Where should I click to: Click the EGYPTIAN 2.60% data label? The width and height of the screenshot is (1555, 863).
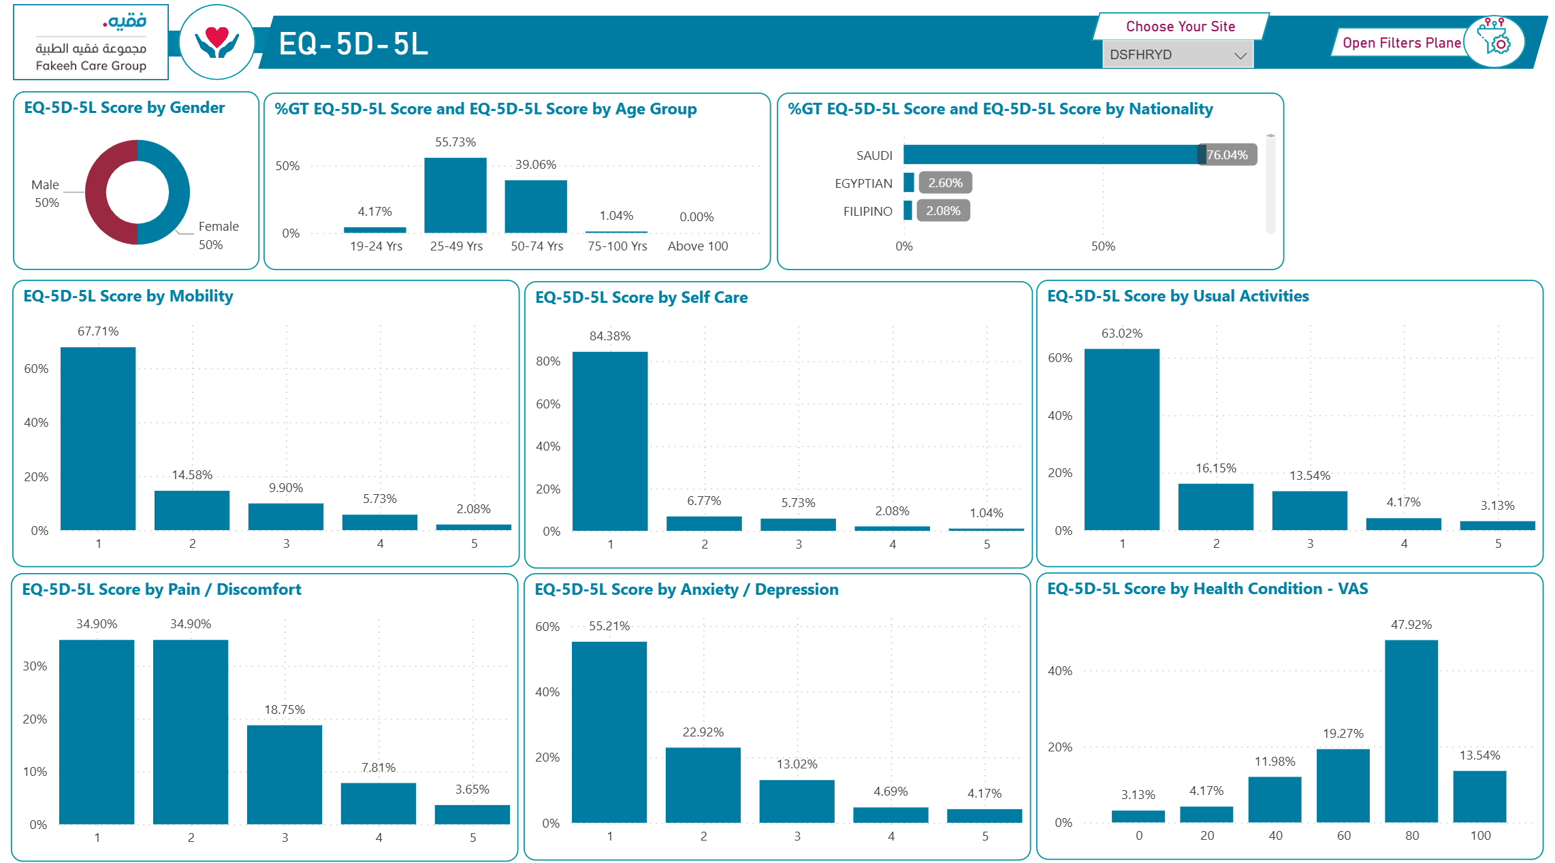coord(945,183)
